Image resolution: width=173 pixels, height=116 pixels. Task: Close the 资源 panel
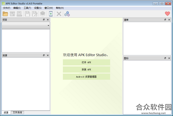click(48, 55)
